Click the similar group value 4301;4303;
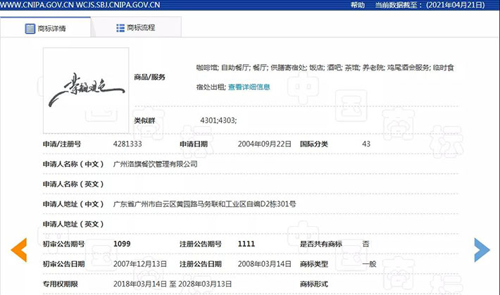Screen dimensions: 500x295 tap(218, 120)
